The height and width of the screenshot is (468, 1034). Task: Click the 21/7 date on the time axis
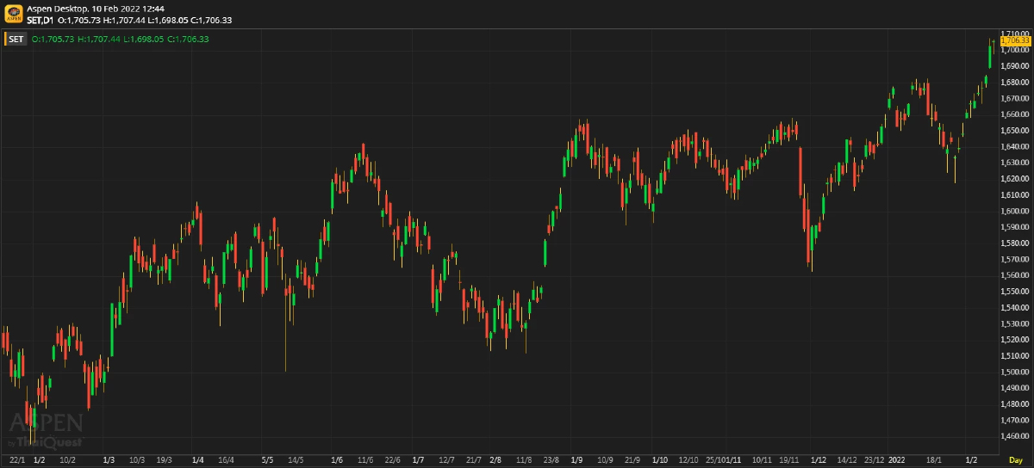pyautogui.click(x=474, y=460)
